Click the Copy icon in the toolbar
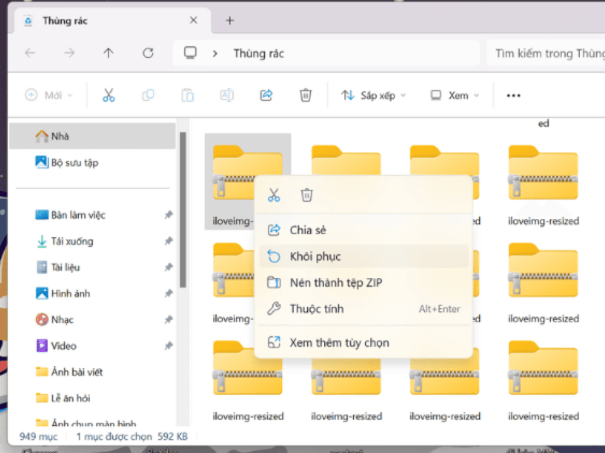The width and height of the screenshot is (605, 453). coord(148,95)
